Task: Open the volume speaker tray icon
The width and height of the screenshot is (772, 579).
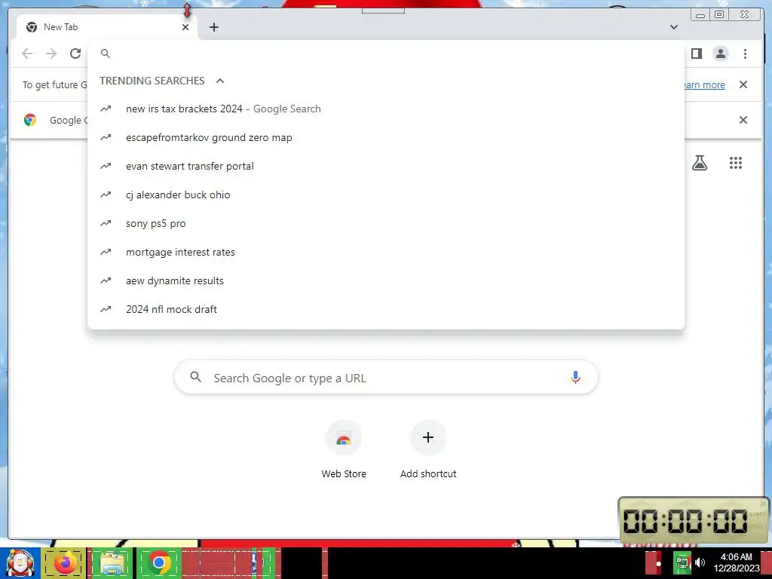Action: click(x=700, y=562)
